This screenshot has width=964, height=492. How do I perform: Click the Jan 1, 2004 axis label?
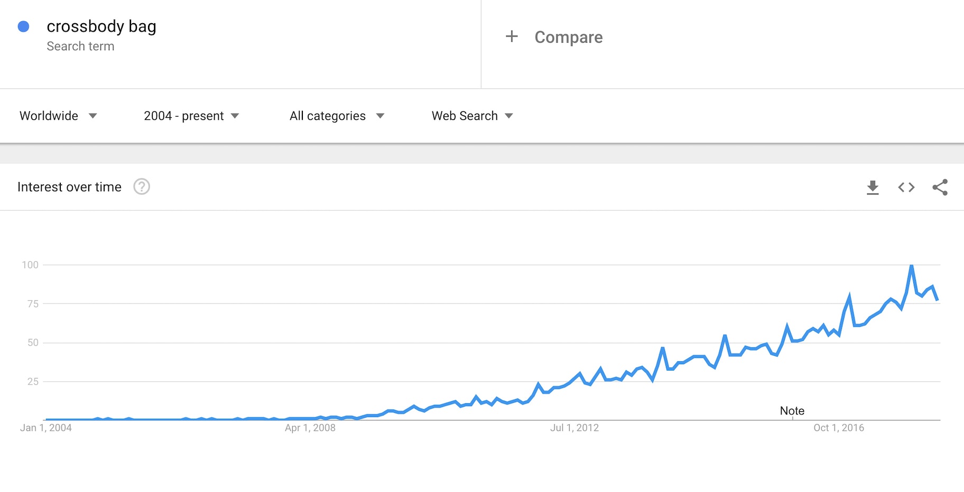pyautogui.click(x=46, y=428)
